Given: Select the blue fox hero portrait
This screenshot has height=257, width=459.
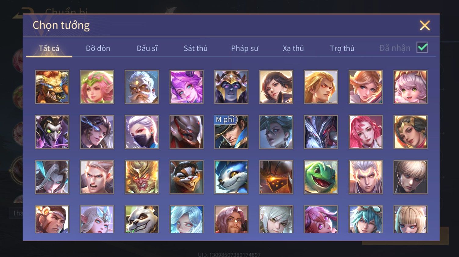Looking at the screenshot, I should 231,177.
